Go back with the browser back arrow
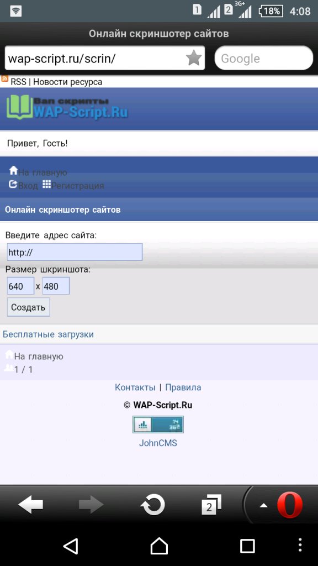 point(31,504)
